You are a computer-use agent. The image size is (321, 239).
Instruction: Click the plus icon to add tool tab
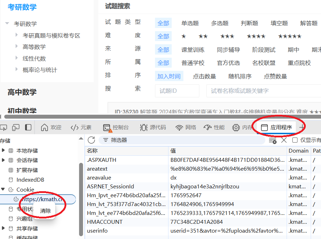[x=302, y=127]
